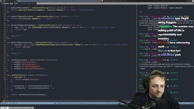Image resolution: width=194 pixels, height=109 pixels.
Task: Select tmux window 2:zsh
Action: click(13, 108)
